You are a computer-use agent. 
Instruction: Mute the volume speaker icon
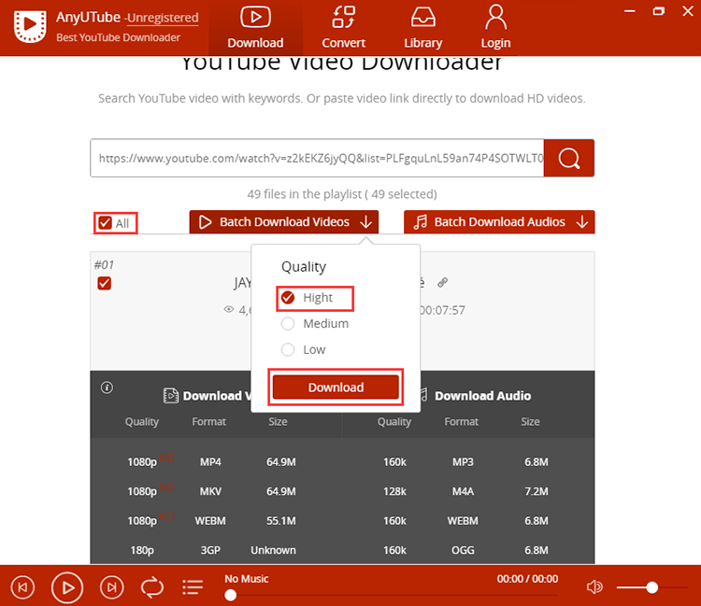click(594, 587)
